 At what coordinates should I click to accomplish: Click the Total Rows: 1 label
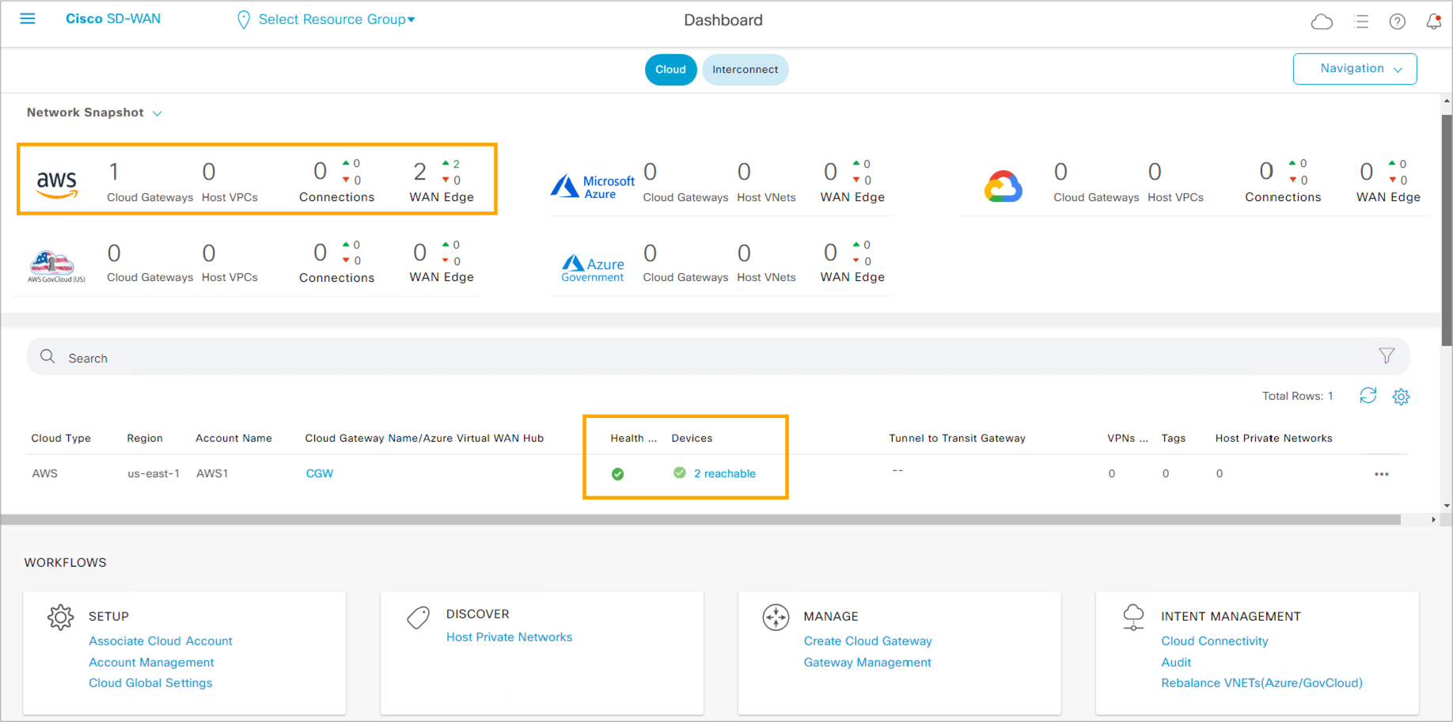click(x=1297, y=397)
